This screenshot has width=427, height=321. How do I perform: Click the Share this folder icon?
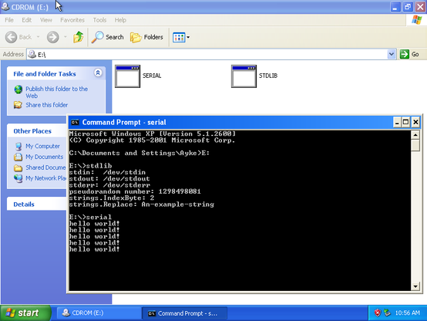[18, 105]
